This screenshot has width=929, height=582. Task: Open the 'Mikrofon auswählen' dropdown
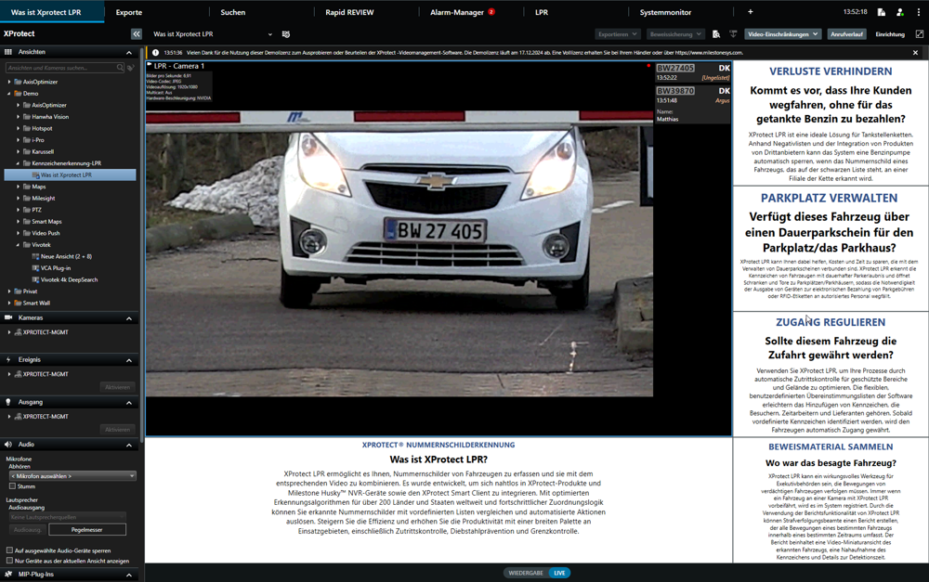pyautogui.click(x=72, y=476)
